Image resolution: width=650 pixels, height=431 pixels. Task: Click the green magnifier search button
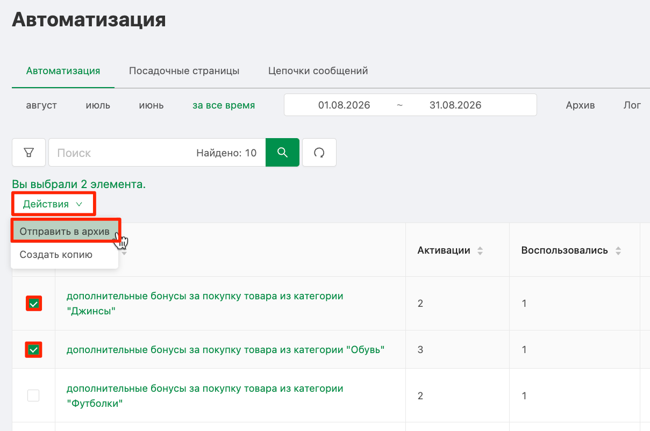(x=282, y=153)
